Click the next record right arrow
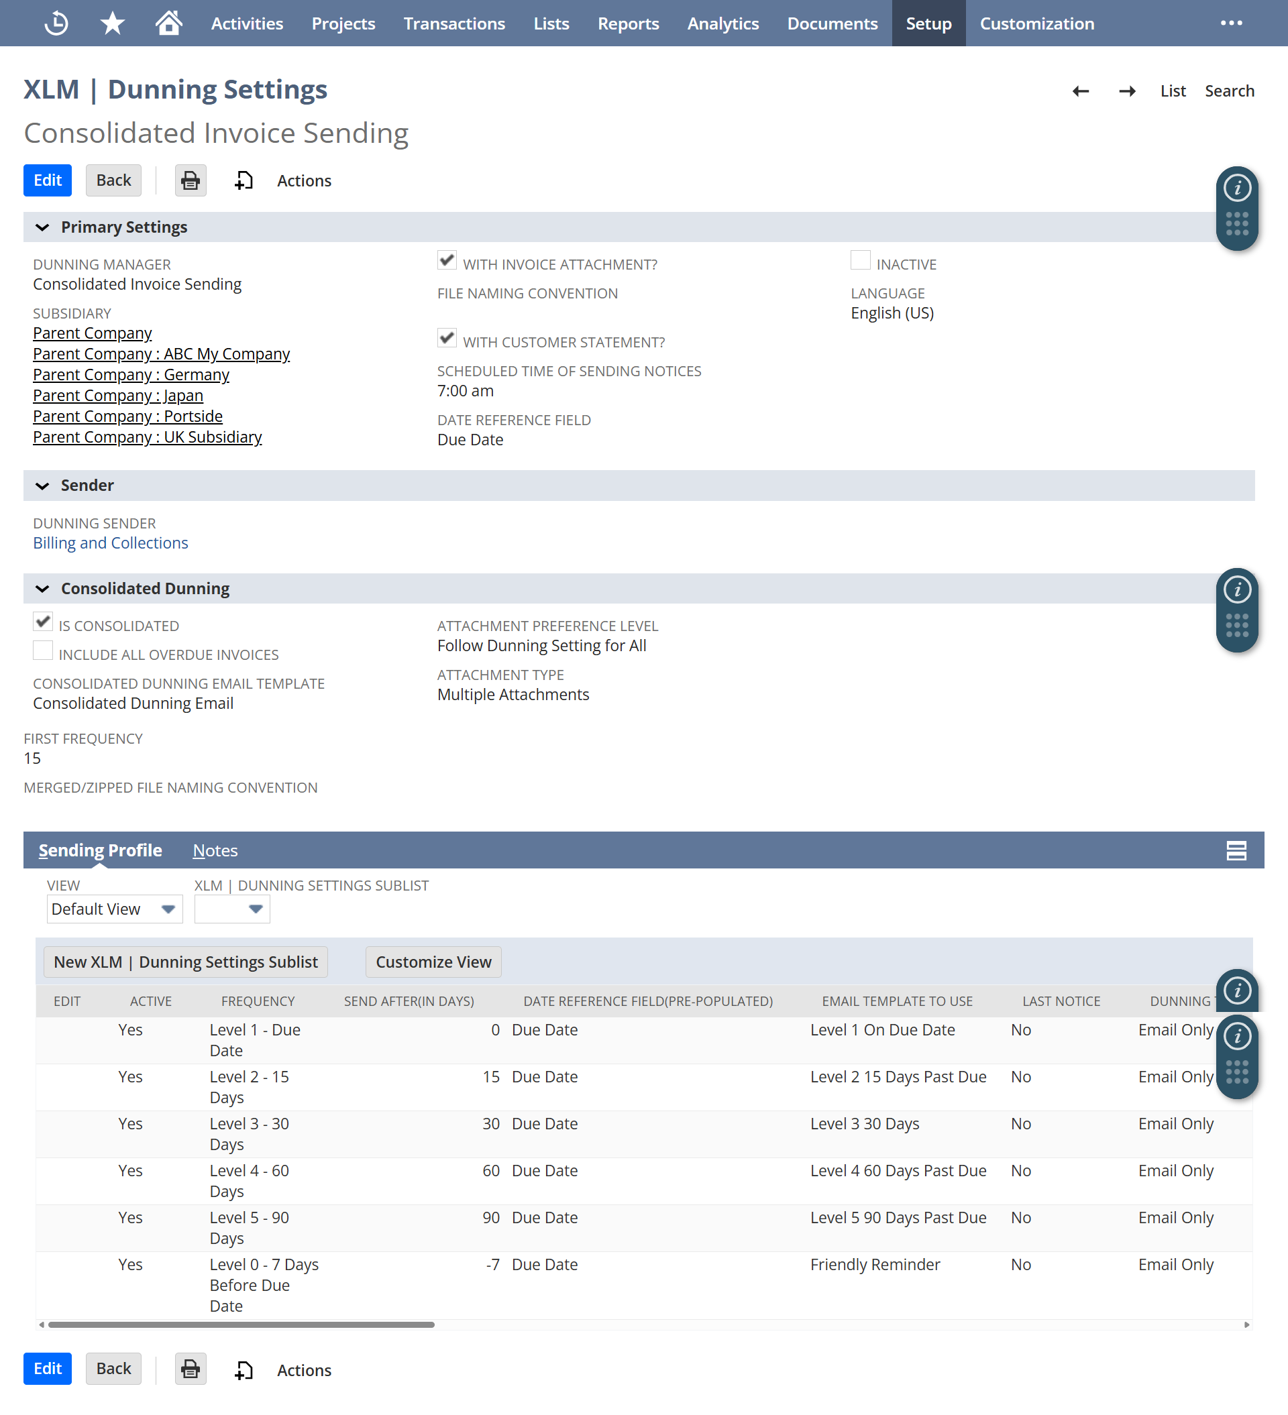 tap(1127, 91)
